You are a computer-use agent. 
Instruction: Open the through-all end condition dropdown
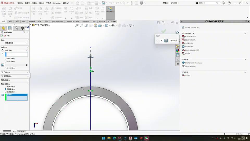coord(16,51)
